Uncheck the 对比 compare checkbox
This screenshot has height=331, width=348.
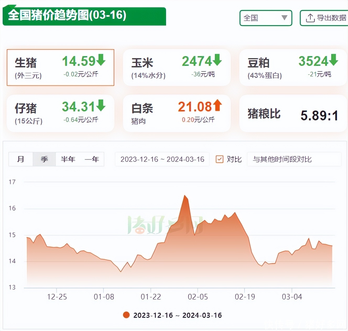coord(219,159)
